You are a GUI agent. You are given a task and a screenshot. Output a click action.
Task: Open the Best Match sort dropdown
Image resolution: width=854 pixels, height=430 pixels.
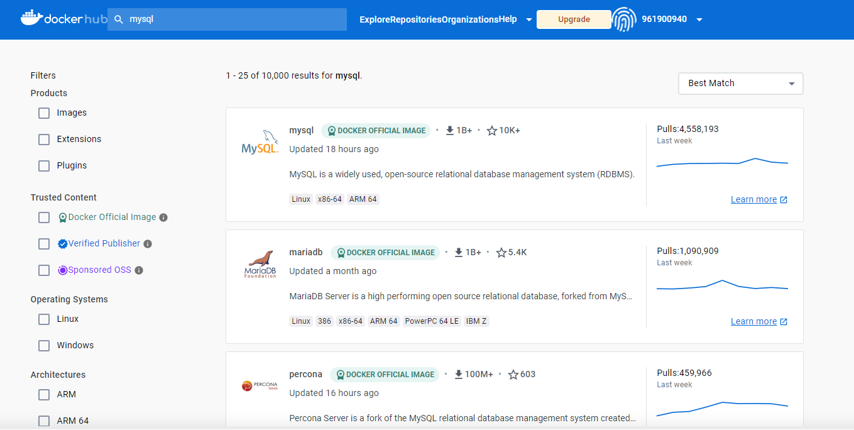(741, 84)
